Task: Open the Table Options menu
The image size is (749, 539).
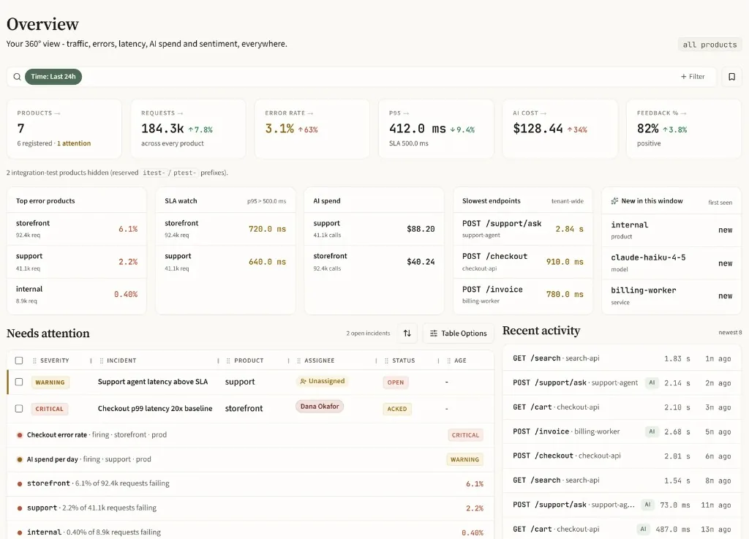Action: point(458,333)
